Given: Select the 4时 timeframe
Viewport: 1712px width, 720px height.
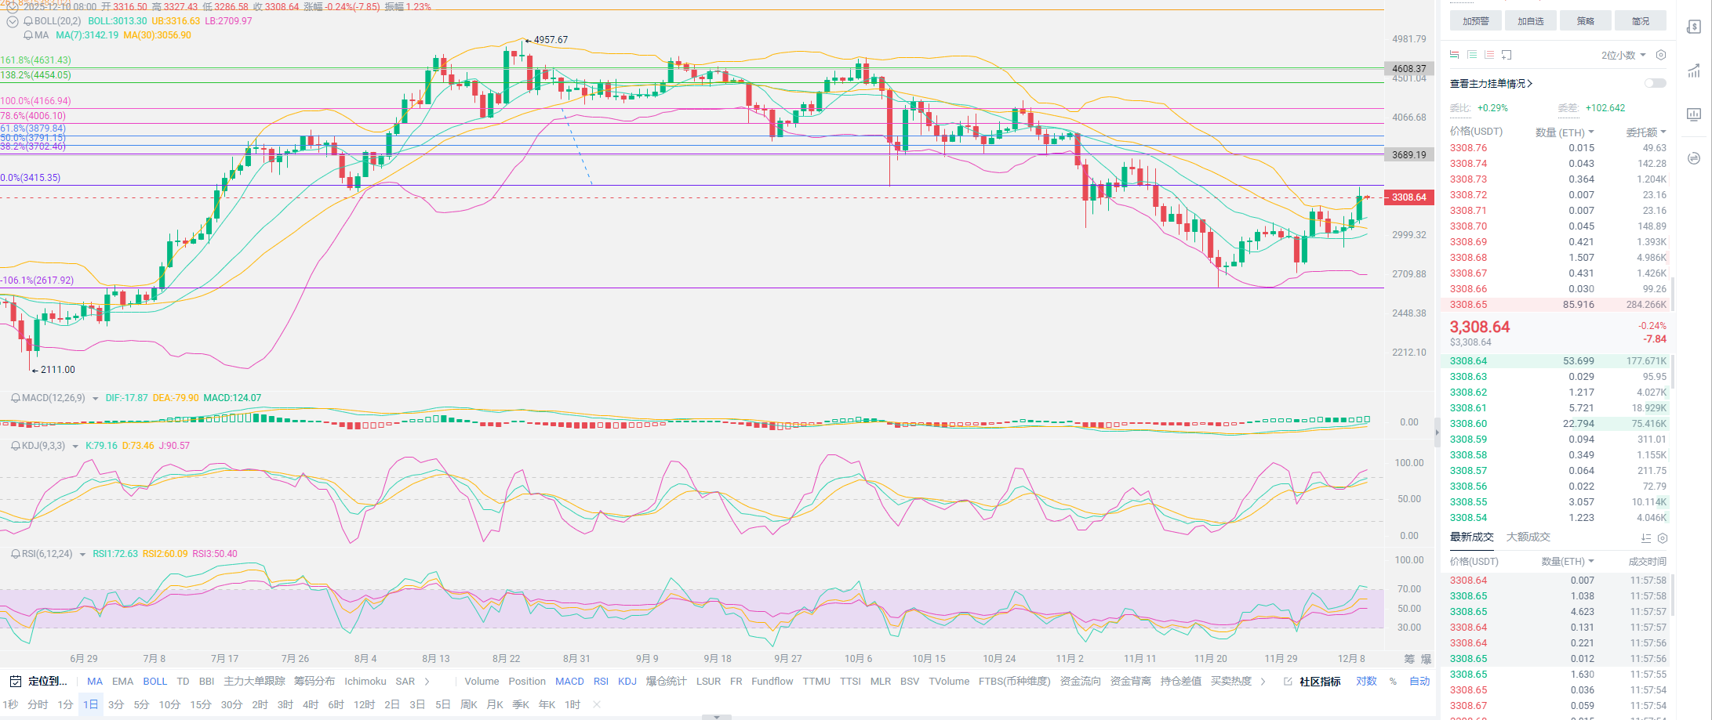Looking at the screenshot, I should (311, 704).
